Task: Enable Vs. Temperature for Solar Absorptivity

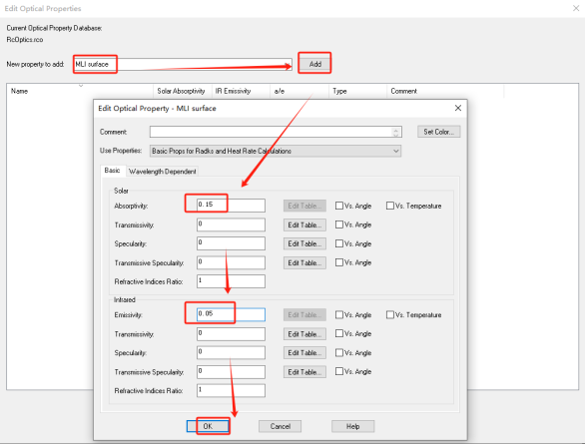Action: [x=390, y=206]
